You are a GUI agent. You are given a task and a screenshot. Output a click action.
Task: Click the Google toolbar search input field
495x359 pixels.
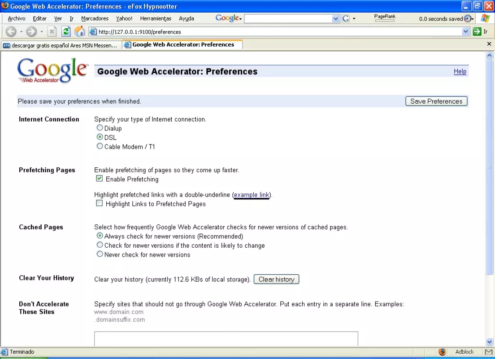coord(288,19)
